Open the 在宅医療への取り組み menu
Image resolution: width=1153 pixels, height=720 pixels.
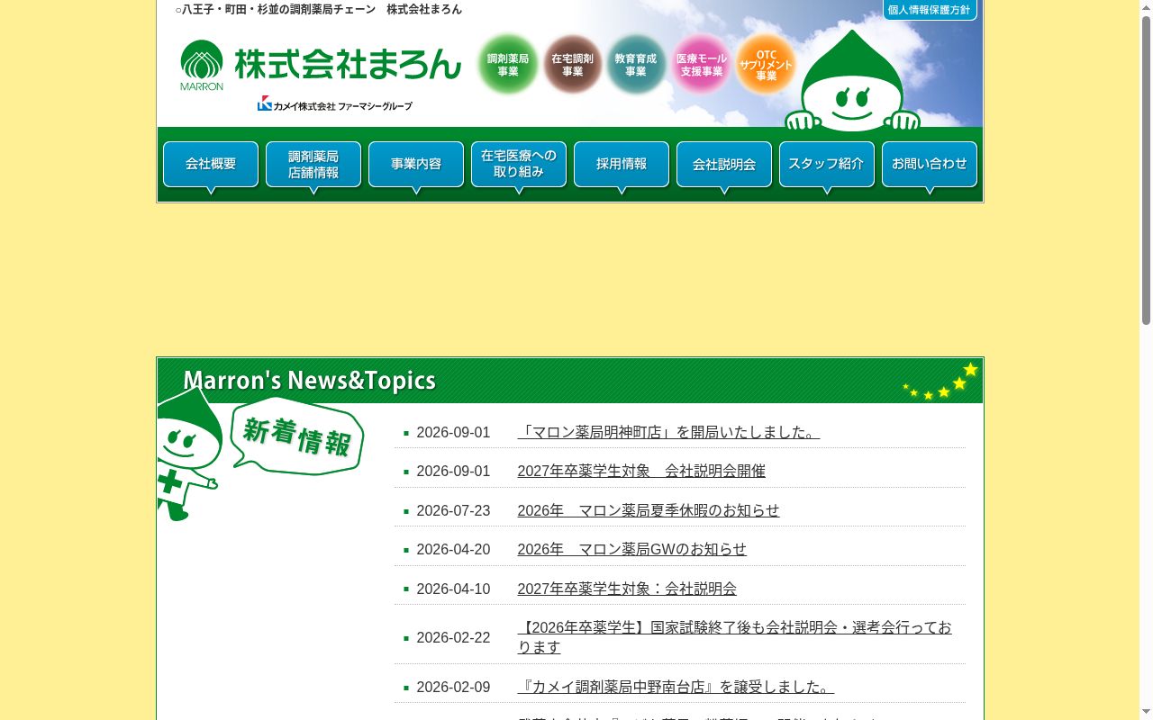click(519, 165)
